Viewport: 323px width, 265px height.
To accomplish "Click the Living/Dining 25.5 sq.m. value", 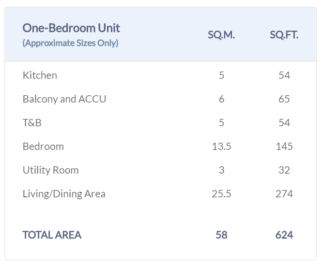I will [221, 194].
